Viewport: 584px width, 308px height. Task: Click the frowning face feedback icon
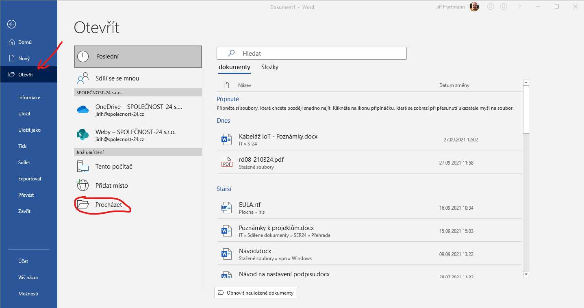tap(504, 7)
